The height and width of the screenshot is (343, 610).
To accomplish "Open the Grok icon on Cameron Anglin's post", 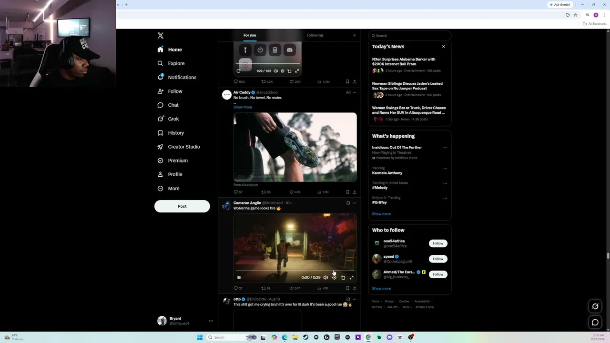I will click(348, 203).
